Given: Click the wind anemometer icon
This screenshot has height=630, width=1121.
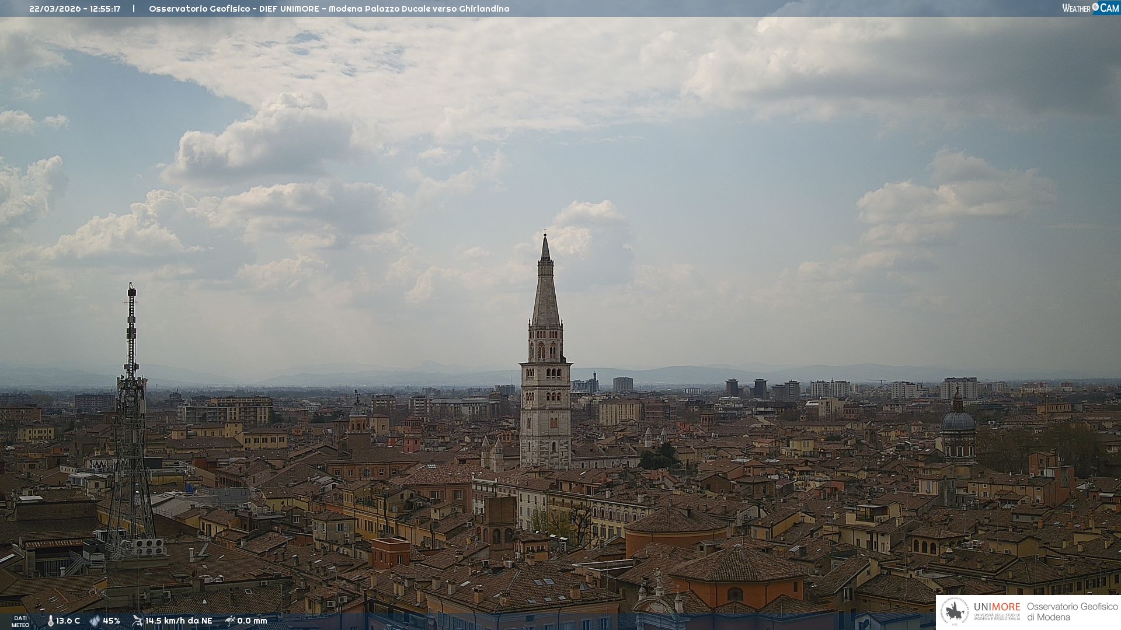Looking at the screenshot, I should point(137,621).
